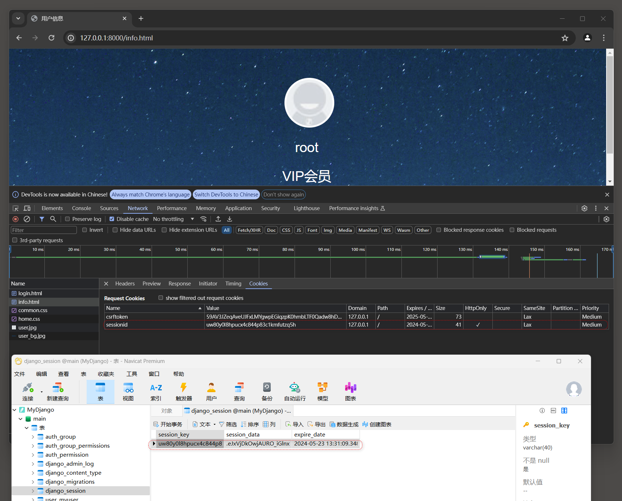Toggle the network filter funnel icon

tap(42, 219)
